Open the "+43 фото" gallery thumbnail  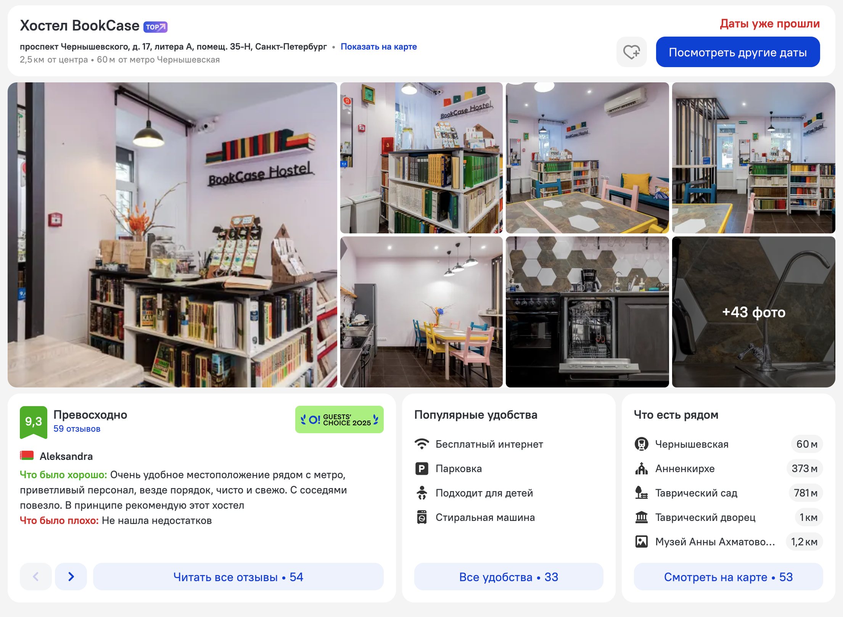pos(753,312)
